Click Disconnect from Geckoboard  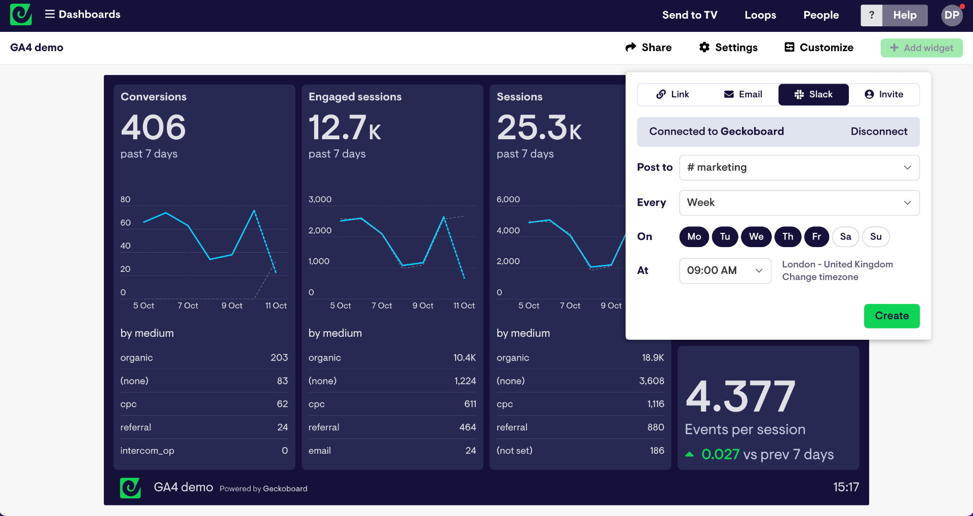pos(879,131)
